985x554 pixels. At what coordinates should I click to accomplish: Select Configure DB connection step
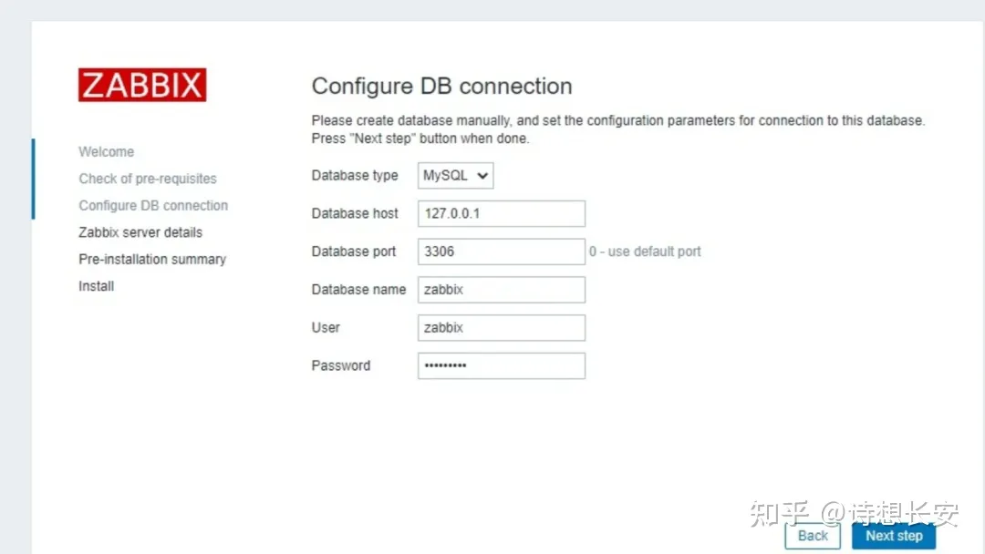153,206
